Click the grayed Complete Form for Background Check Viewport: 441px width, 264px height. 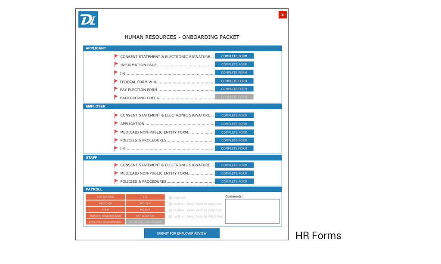coord(234,97)
